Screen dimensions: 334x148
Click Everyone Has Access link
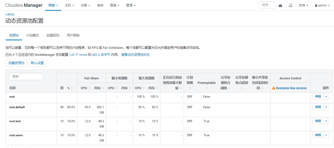[291, 88]
